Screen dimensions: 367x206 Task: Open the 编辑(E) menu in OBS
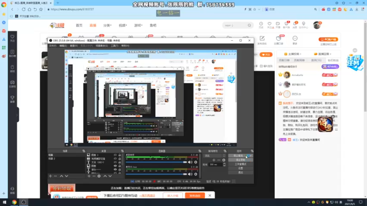(63, 46)
